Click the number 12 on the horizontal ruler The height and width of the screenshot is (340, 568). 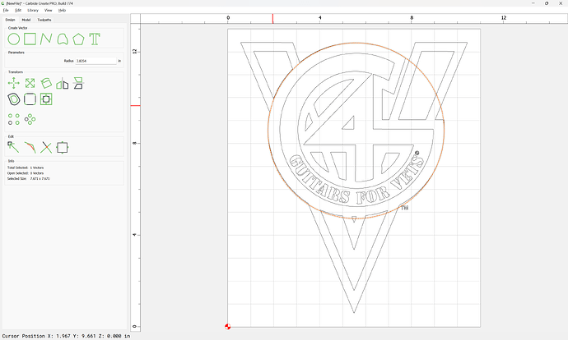(504, 17)
